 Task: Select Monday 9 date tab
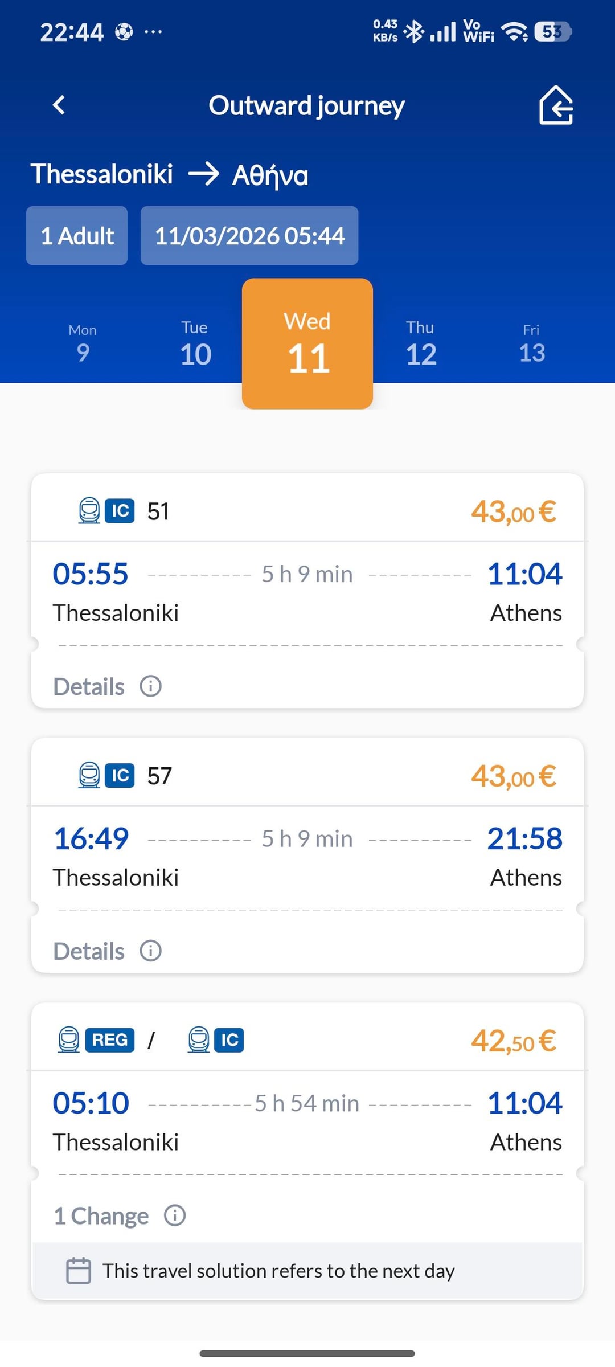[83, 344]
